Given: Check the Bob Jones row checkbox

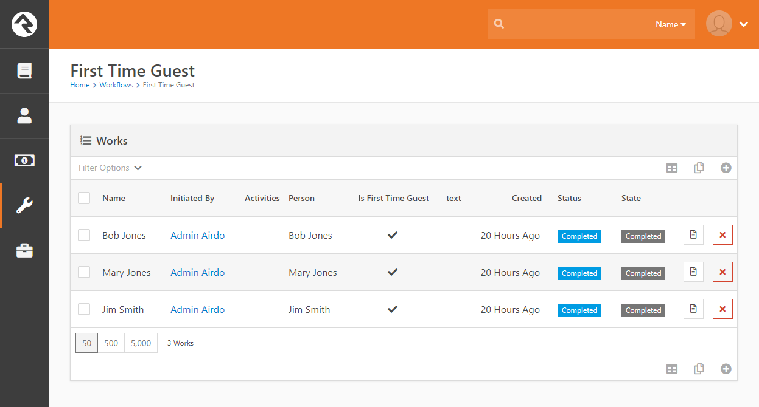Looking at the screenshot, I should [84, 235].
